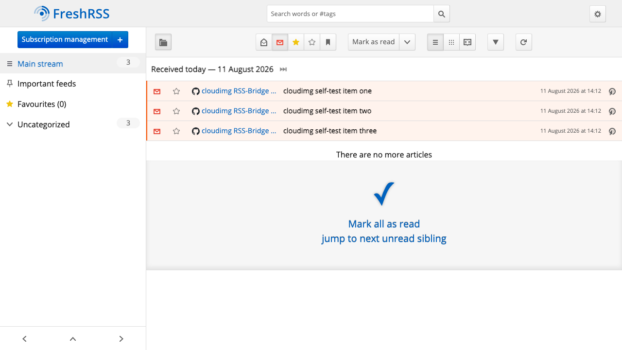Collapse the Uncategorized category chevron

[x=9, y=124]
